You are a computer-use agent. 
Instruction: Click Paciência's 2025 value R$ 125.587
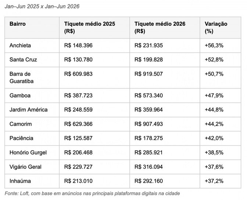pos(78,138)
